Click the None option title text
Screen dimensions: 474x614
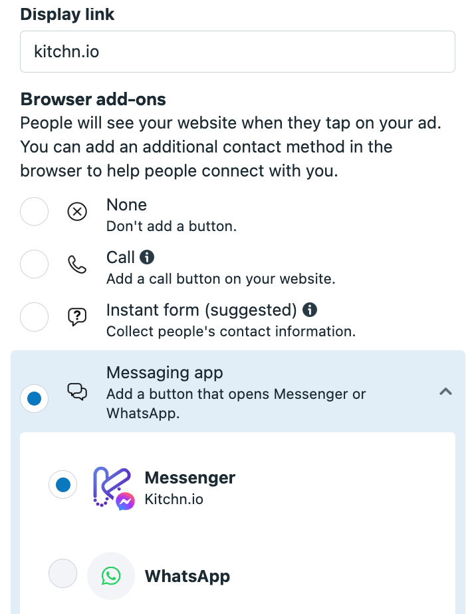pyautogui.click(x=126, y=205)
